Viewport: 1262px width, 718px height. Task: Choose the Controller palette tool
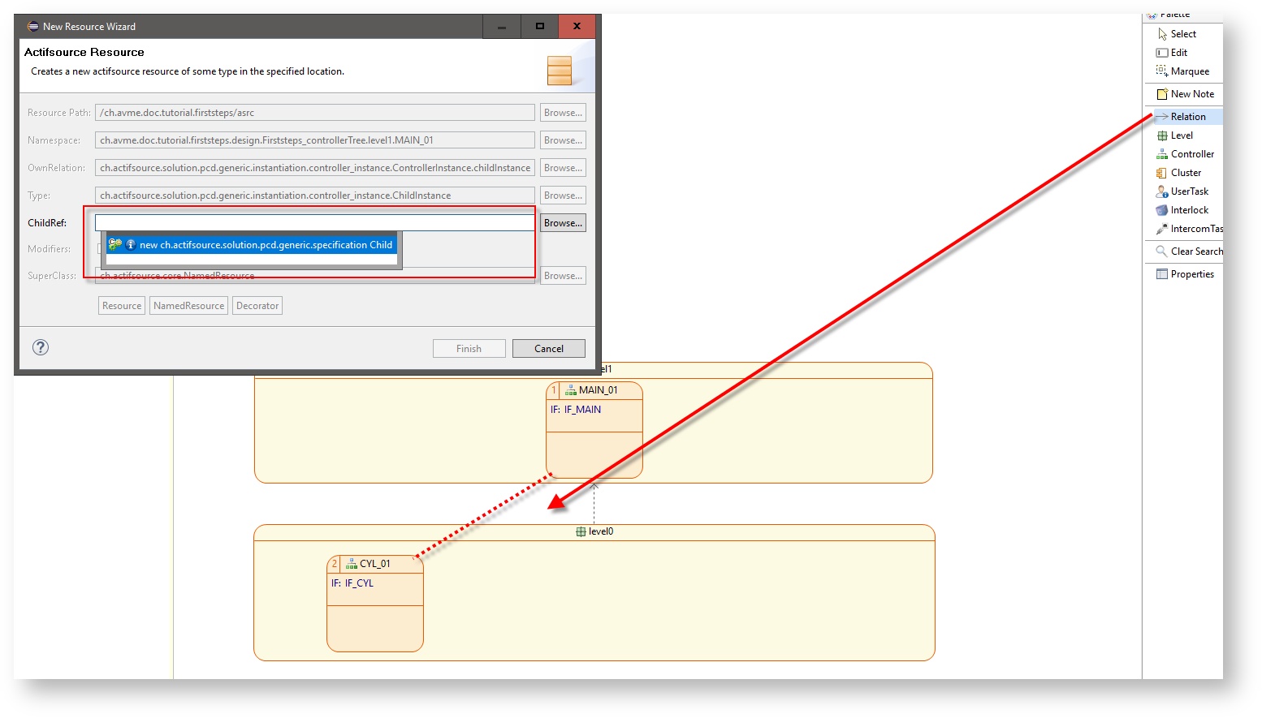1191,154
